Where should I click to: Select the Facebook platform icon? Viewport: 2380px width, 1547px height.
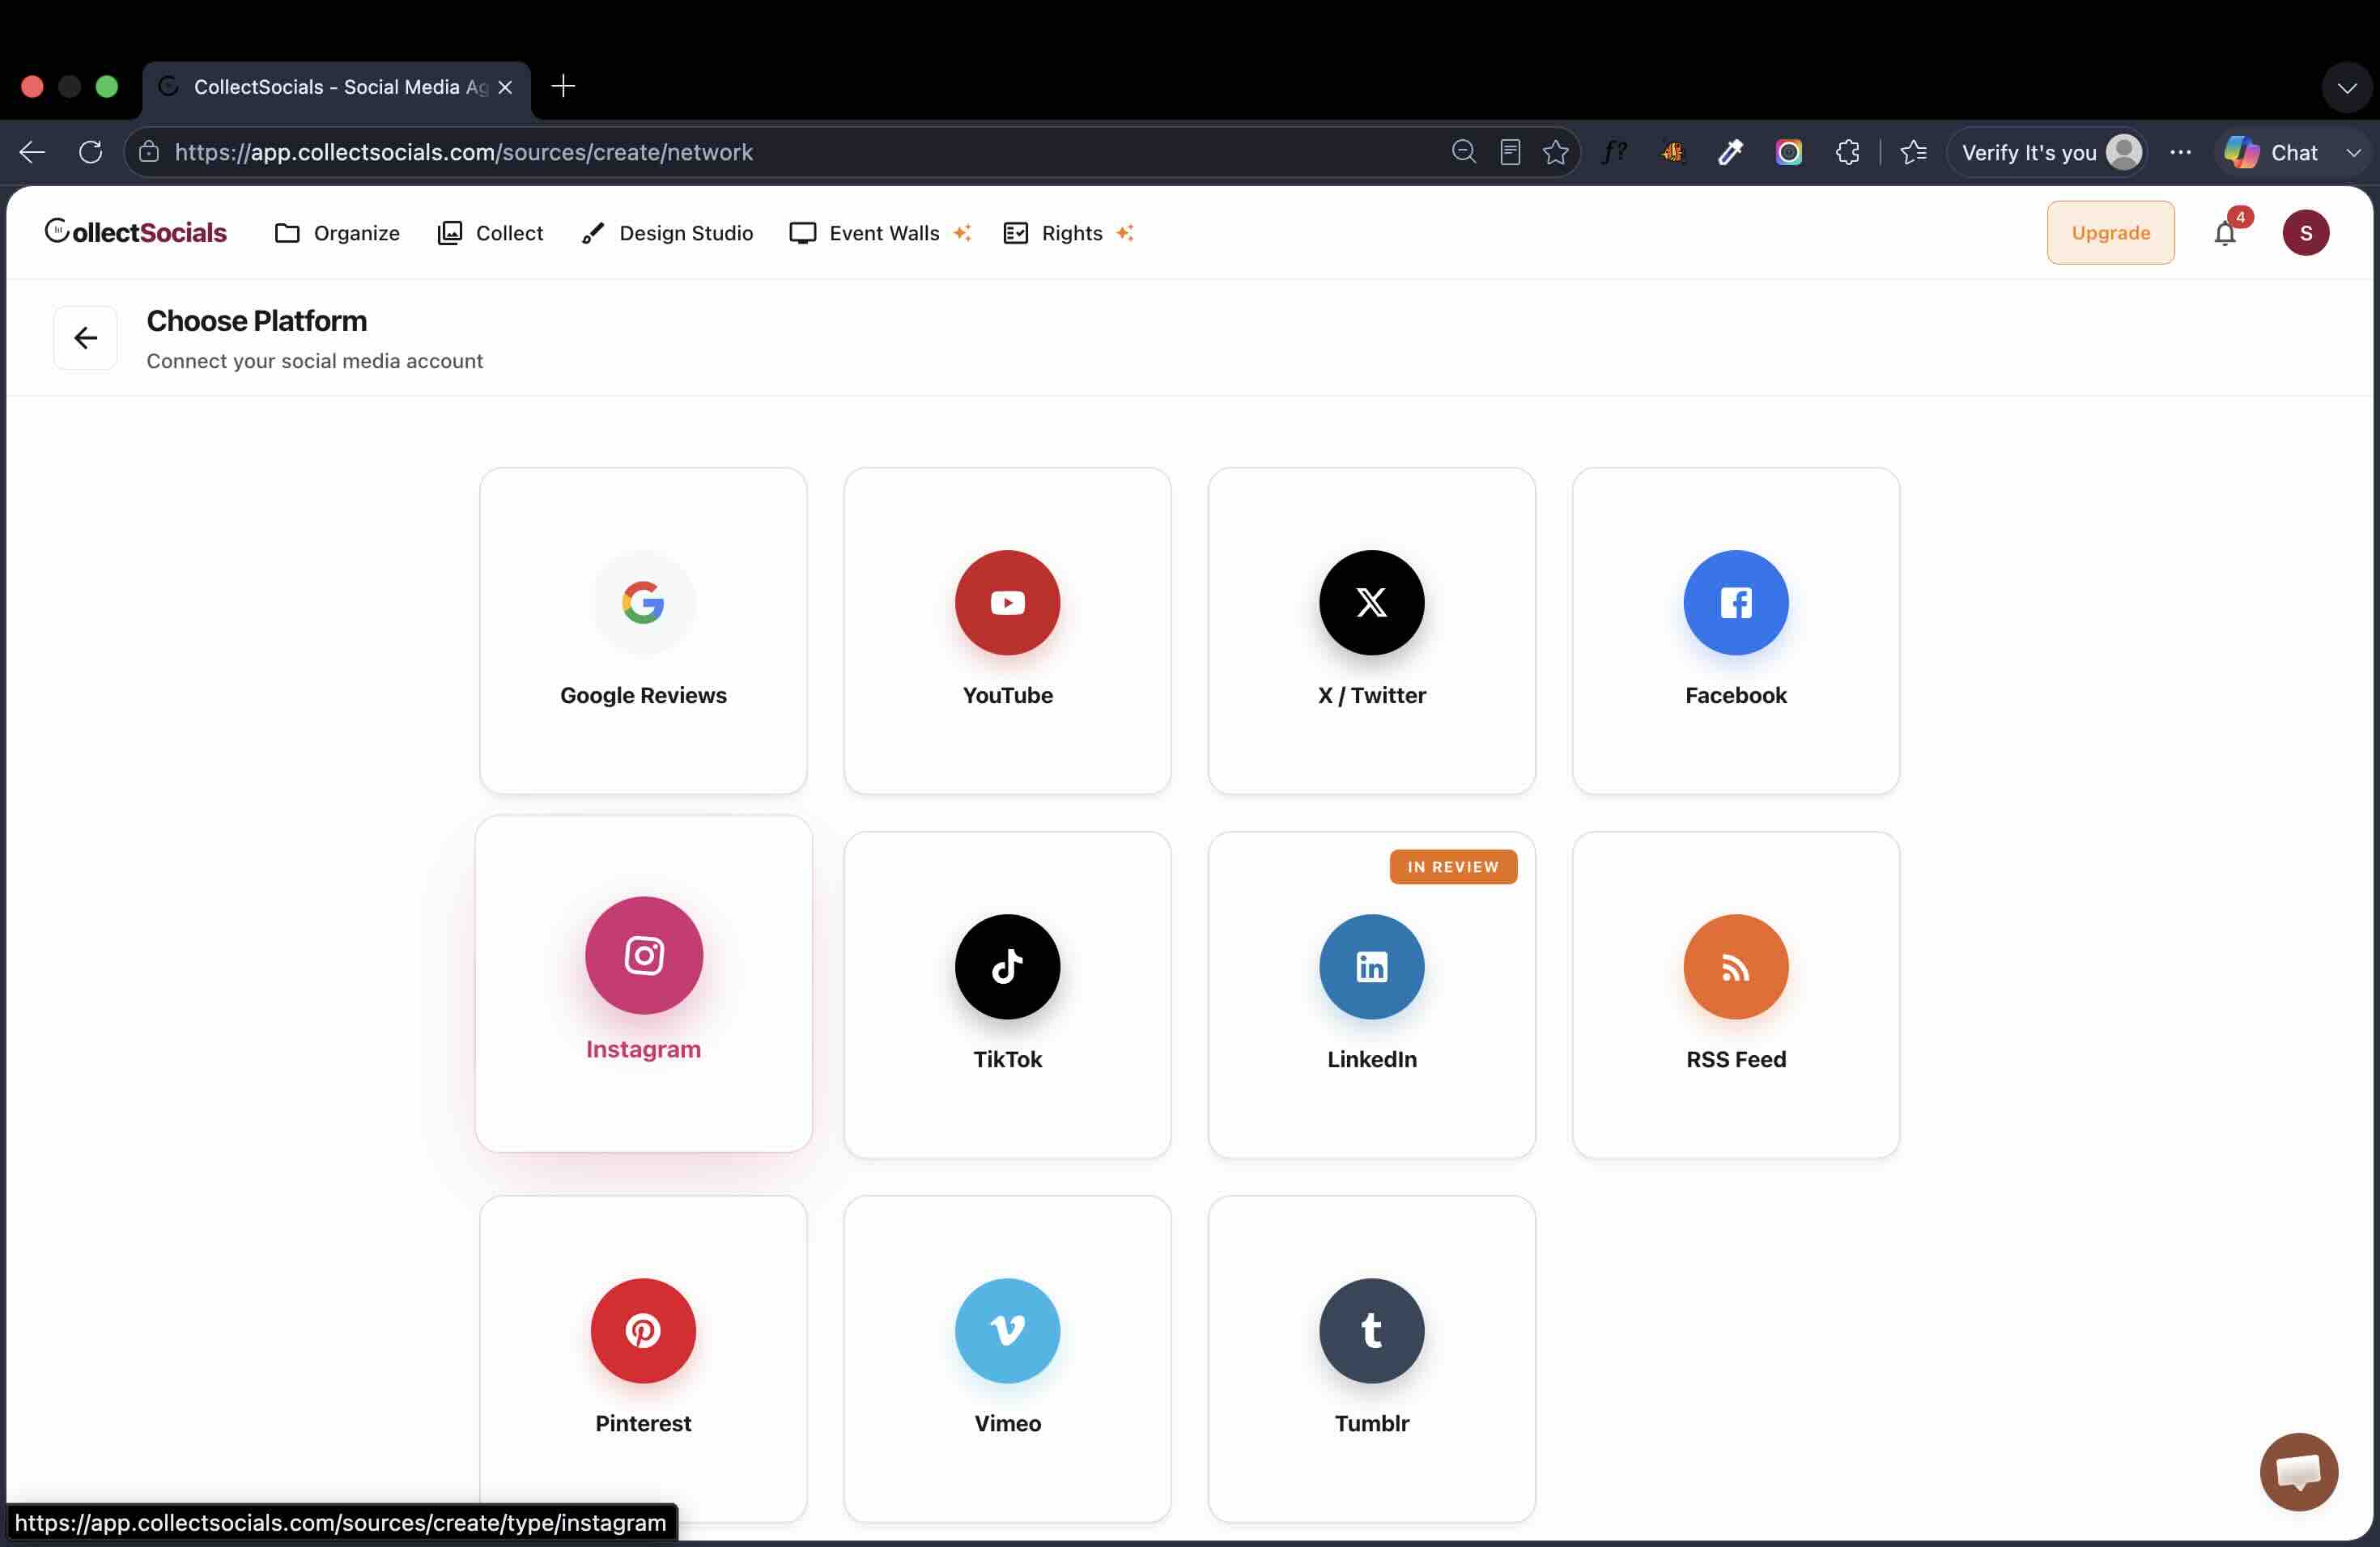pyautogui.click(x=1735, y=603)
